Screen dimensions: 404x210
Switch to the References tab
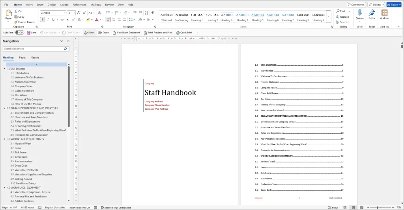(x=79, y=5)
